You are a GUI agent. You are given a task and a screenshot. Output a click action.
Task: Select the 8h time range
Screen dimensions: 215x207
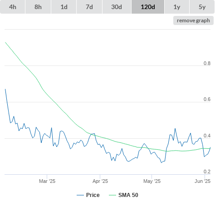[38, 7]
